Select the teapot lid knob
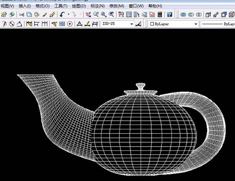The image size is (235, 181). pos(141,87)
